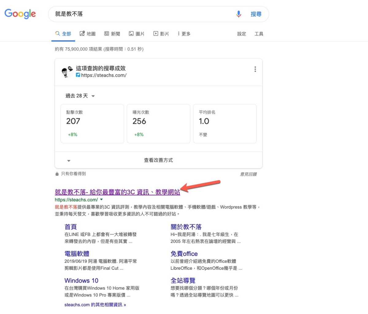Open the dropdown arrow next to the green steachs.com URL

pos(102,200)
